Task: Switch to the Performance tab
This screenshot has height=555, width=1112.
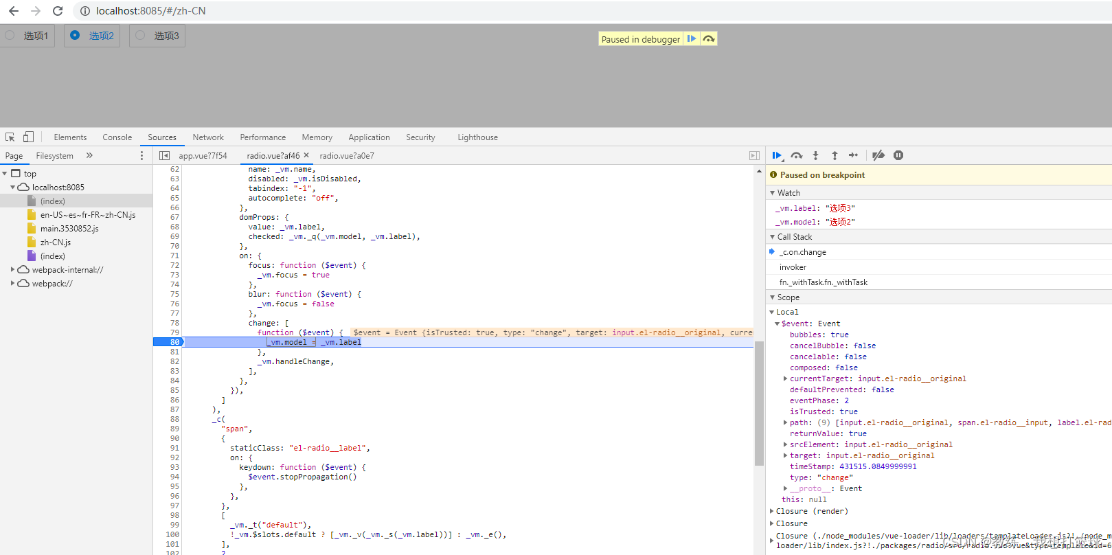Action: tap(262, 137)
